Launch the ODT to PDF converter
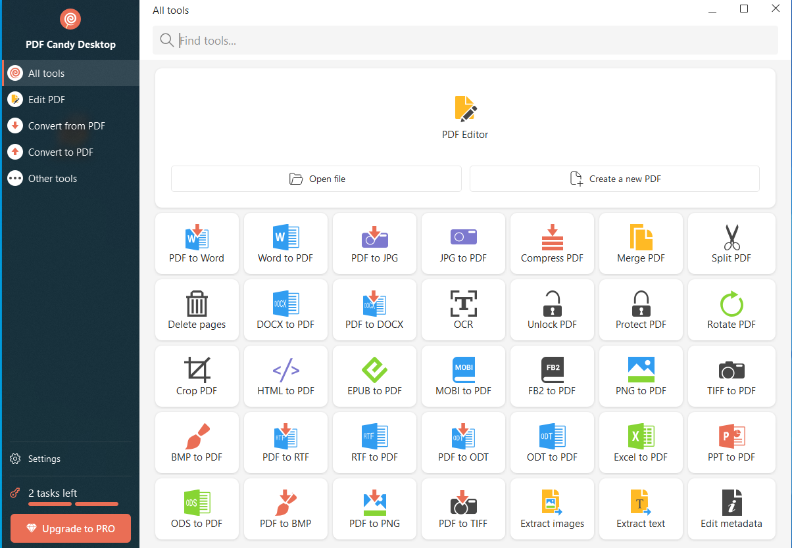The image size is (792, 548). [552, 443]
